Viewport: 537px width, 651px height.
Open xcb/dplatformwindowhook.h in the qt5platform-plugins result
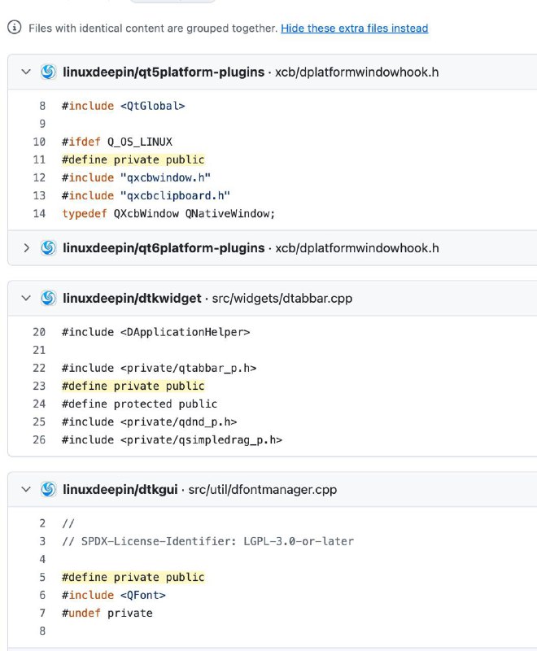(x=357, y=72)
